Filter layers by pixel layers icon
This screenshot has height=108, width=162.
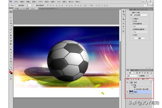(x=137, y=73)
